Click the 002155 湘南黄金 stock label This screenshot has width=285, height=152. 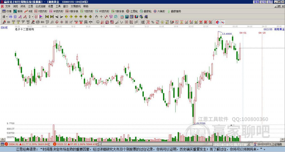(x=274, y=29)
